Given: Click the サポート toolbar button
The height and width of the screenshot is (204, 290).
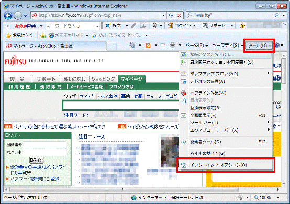Looking at the screenshot, I should [214, 26].
